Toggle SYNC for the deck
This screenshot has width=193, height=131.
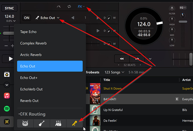10,9
